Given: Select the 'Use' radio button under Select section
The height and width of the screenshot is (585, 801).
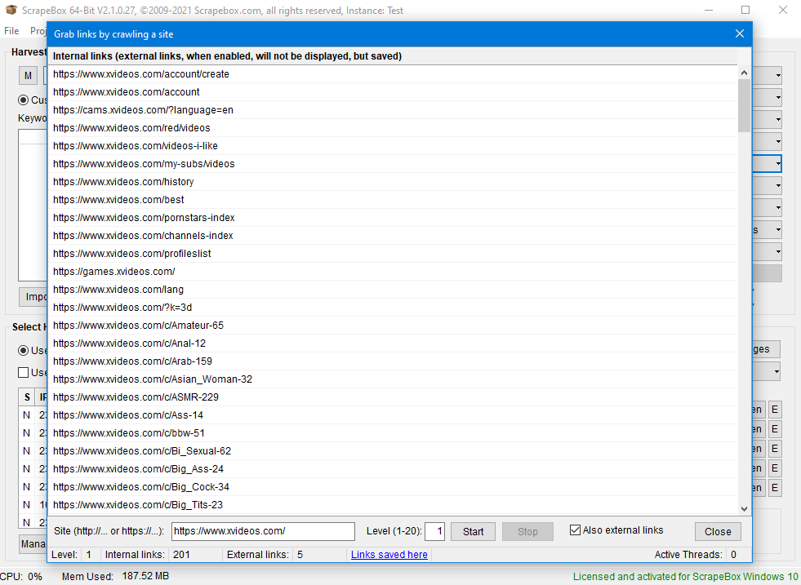Looking at the screenshot, I should tap(24, 350).
